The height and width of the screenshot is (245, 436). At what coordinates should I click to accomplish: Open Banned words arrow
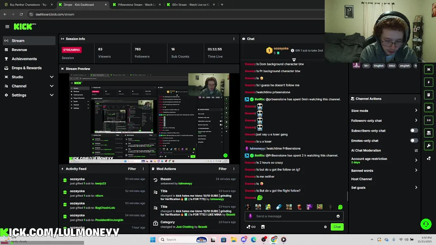[416, 170]
